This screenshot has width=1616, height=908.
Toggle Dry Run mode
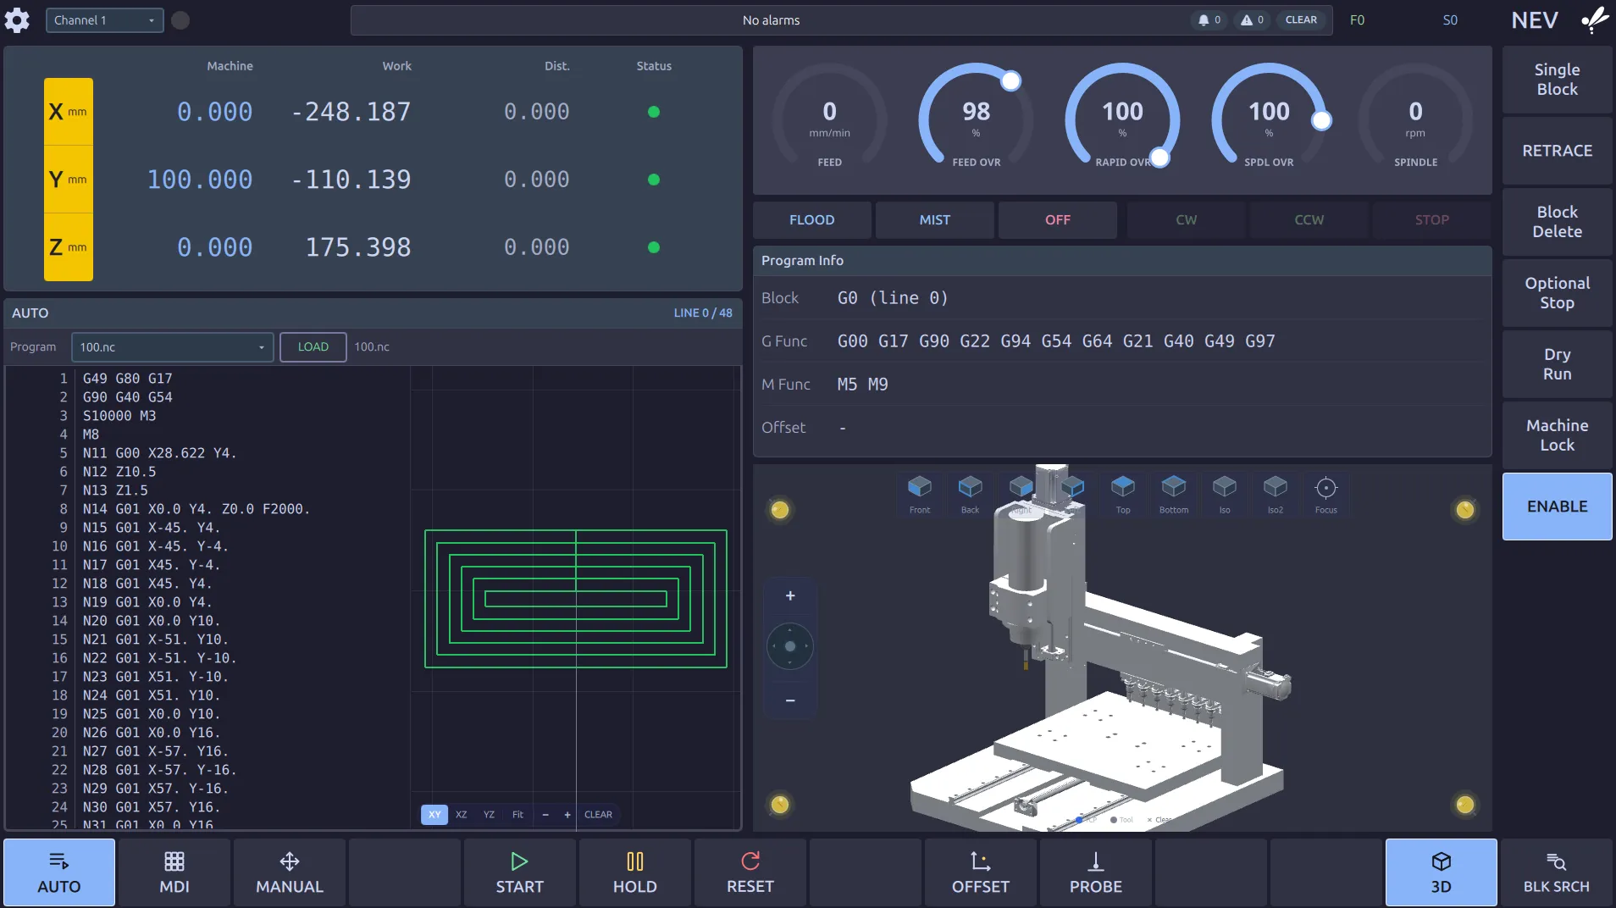[1558, 364]
